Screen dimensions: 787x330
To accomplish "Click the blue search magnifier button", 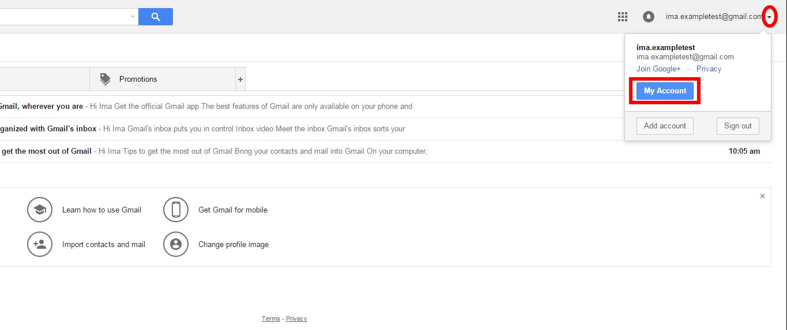I will [x=156, y=17].
